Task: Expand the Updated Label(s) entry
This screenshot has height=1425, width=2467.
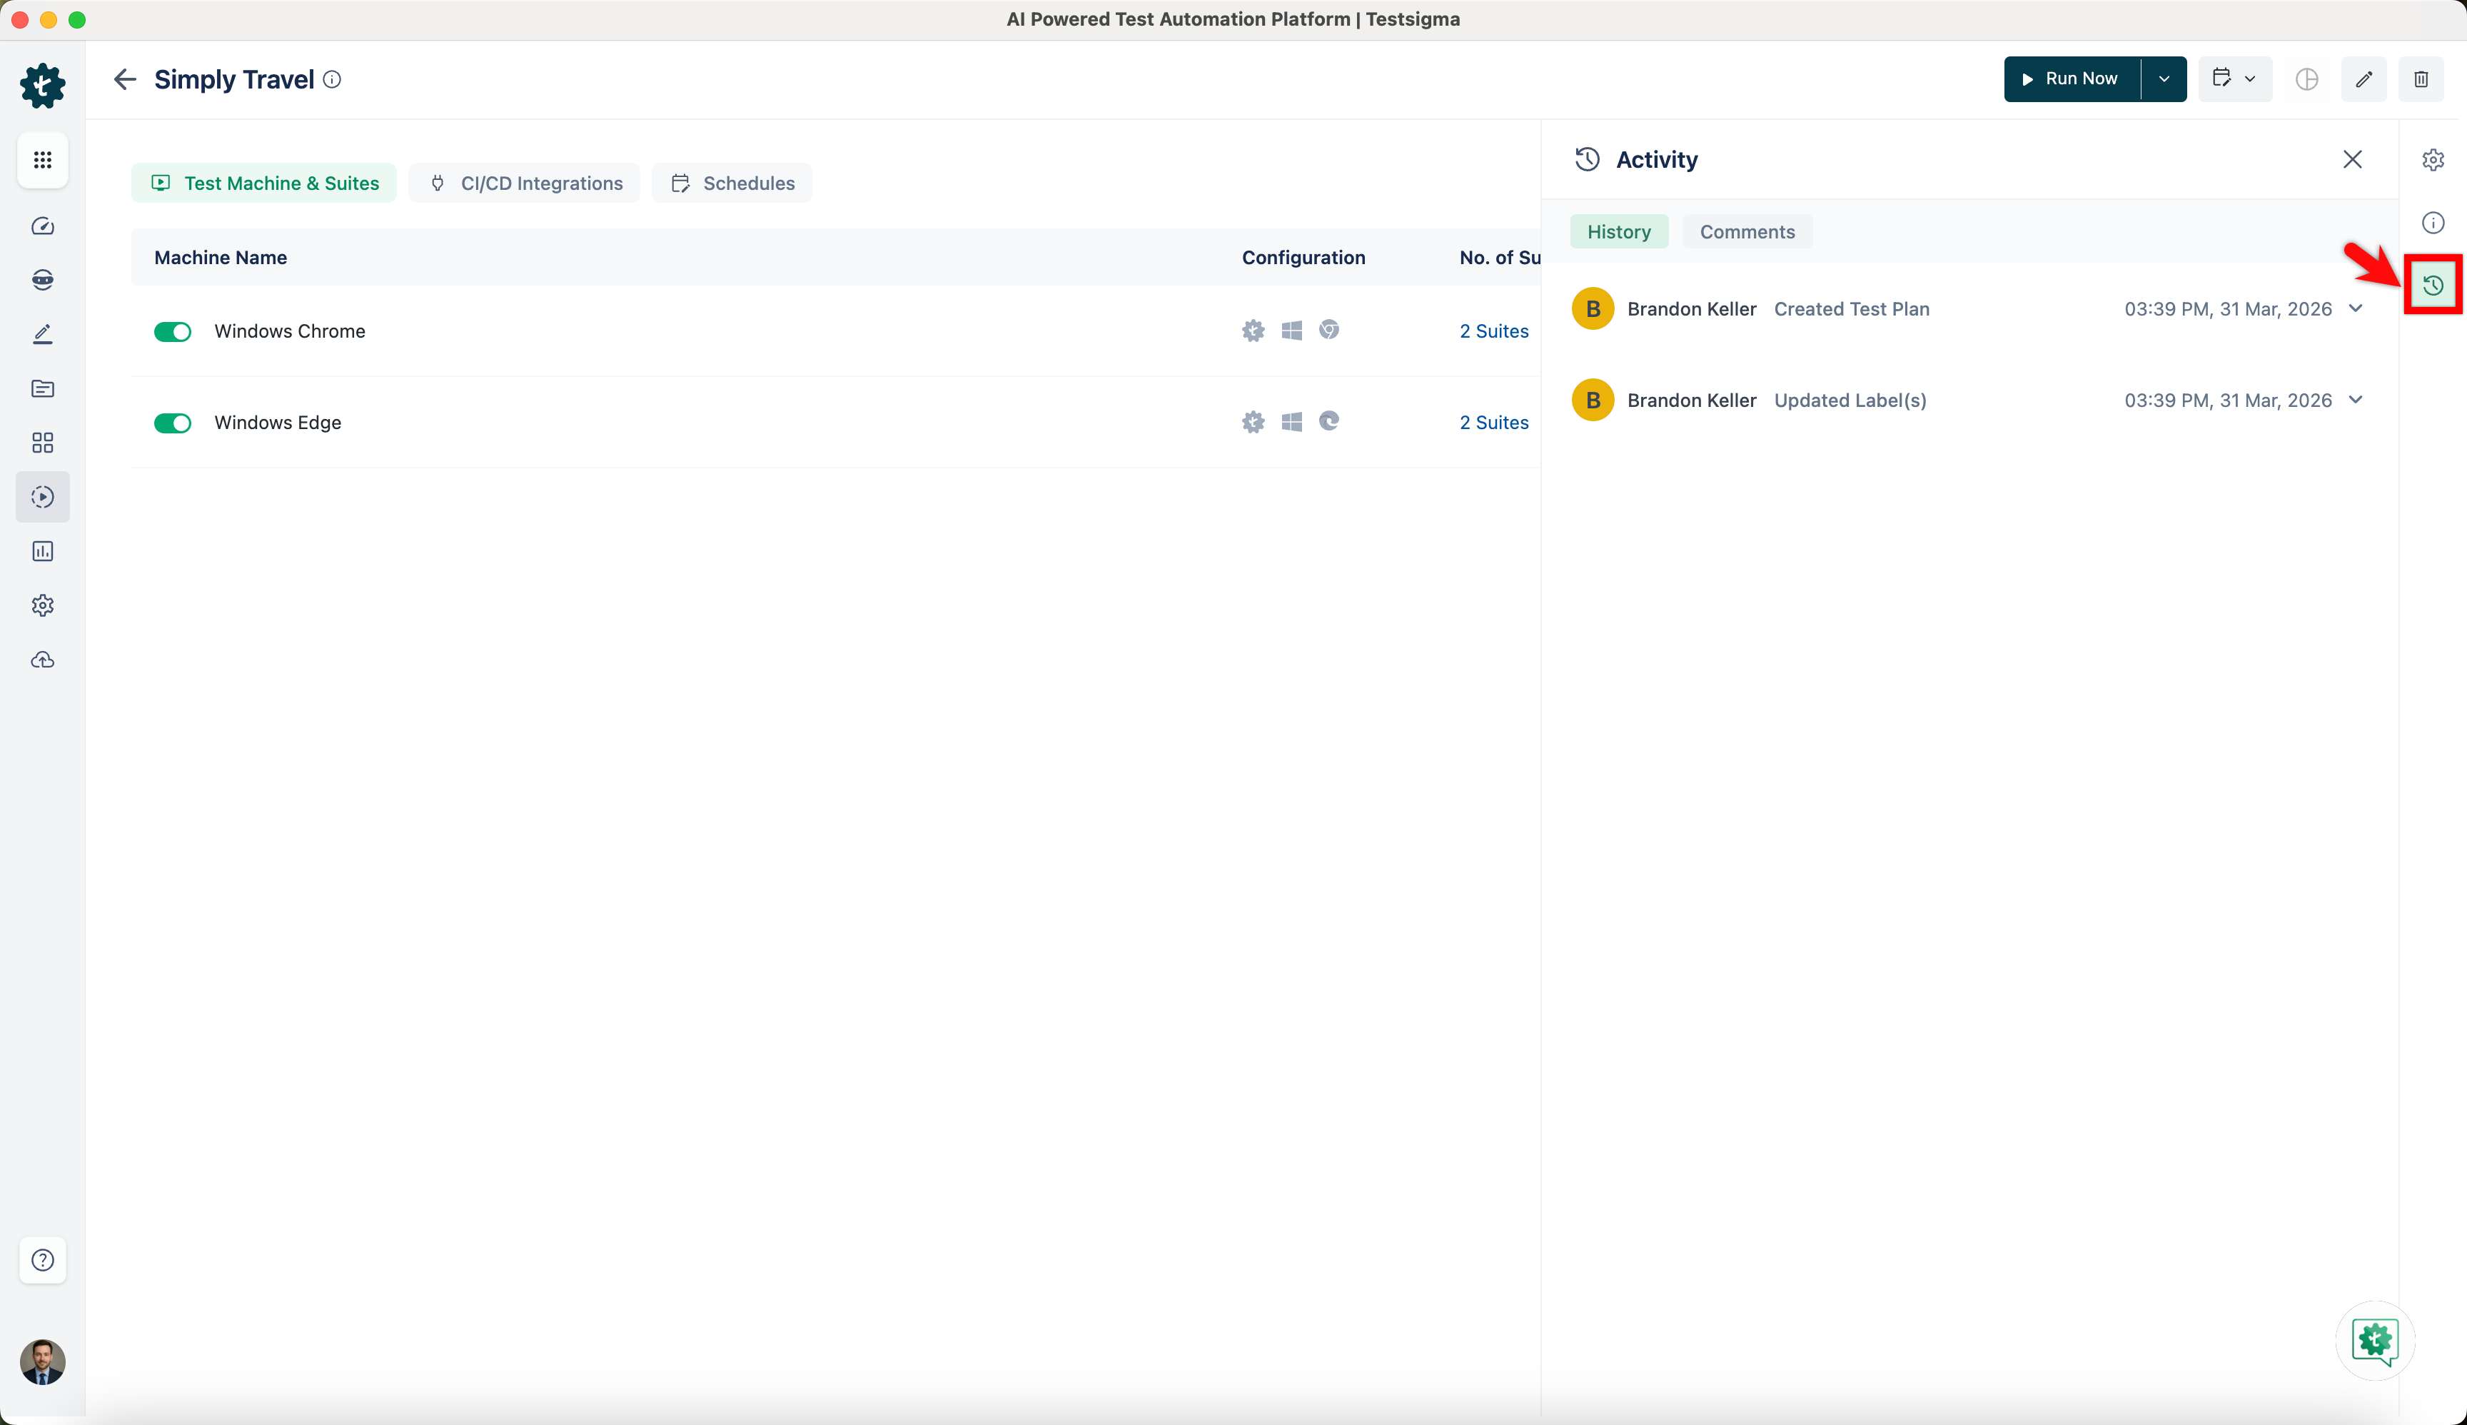Action: (x=2356, y=399)
